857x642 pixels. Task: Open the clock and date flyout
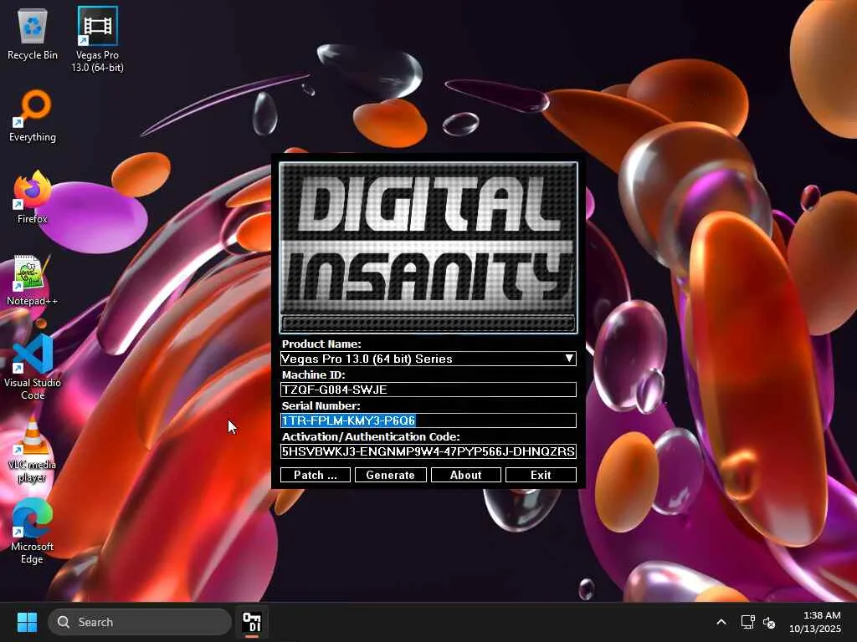coord(814,622)
